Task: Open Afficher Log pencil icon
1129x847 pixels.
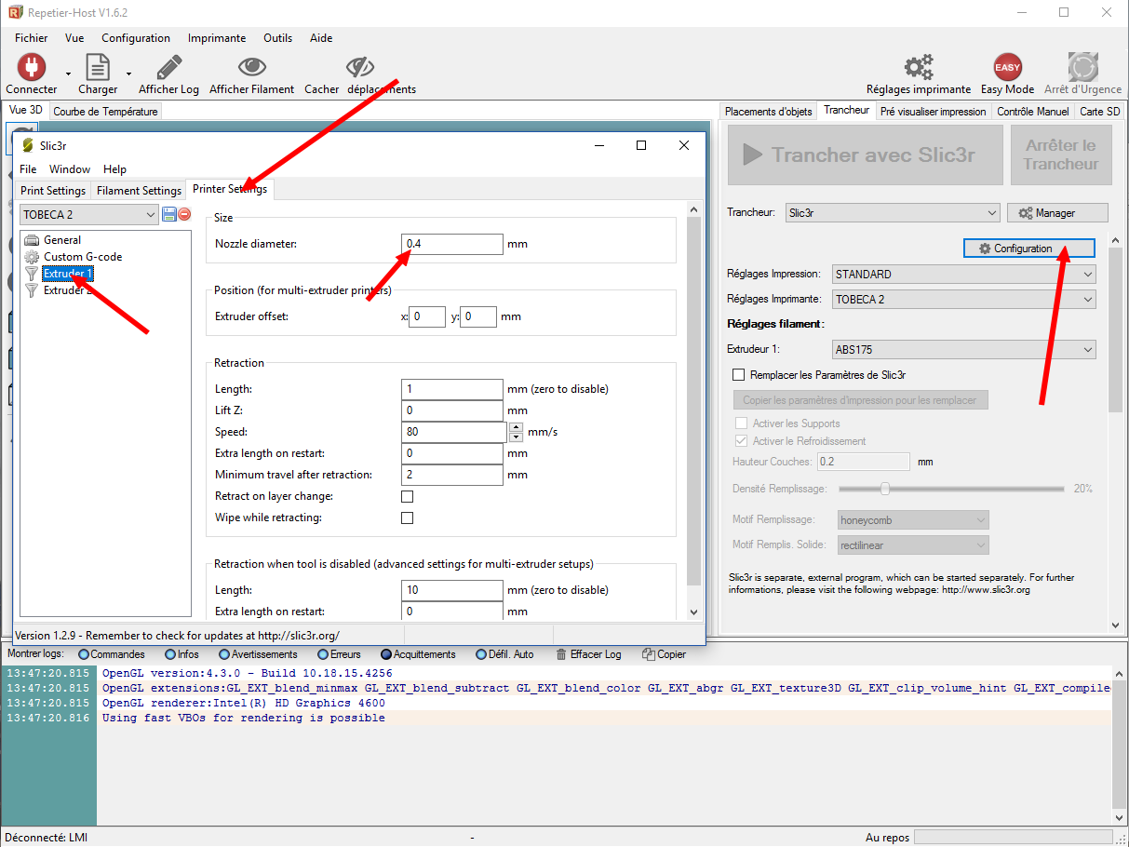Action: pos(168,68)
